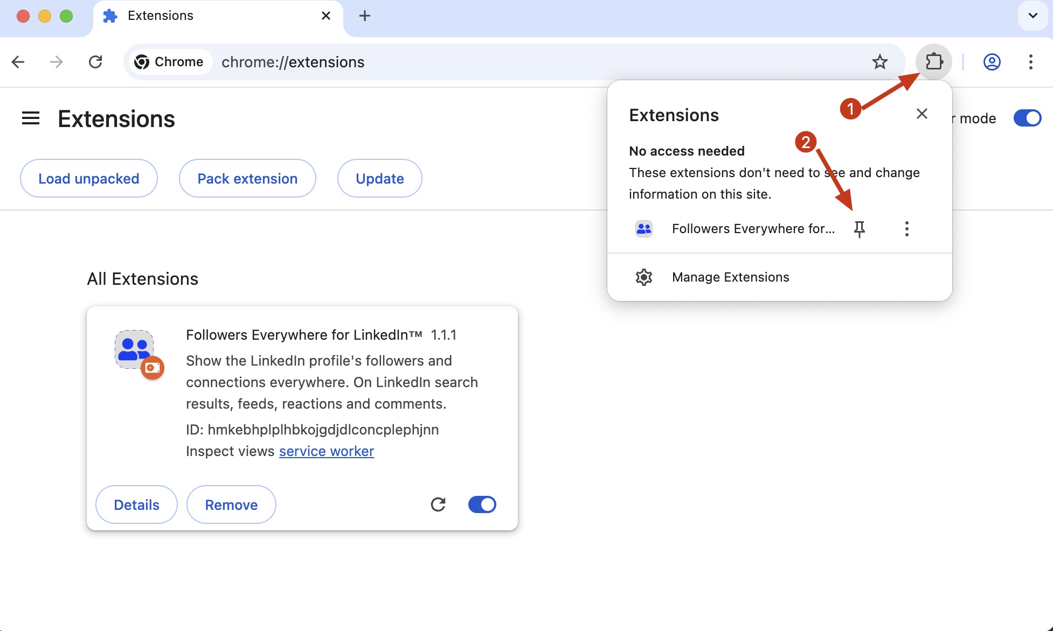Enable Developer mode toggle
The height and width of the screenshot is (631, 1053).
(x=1027, y=118)
